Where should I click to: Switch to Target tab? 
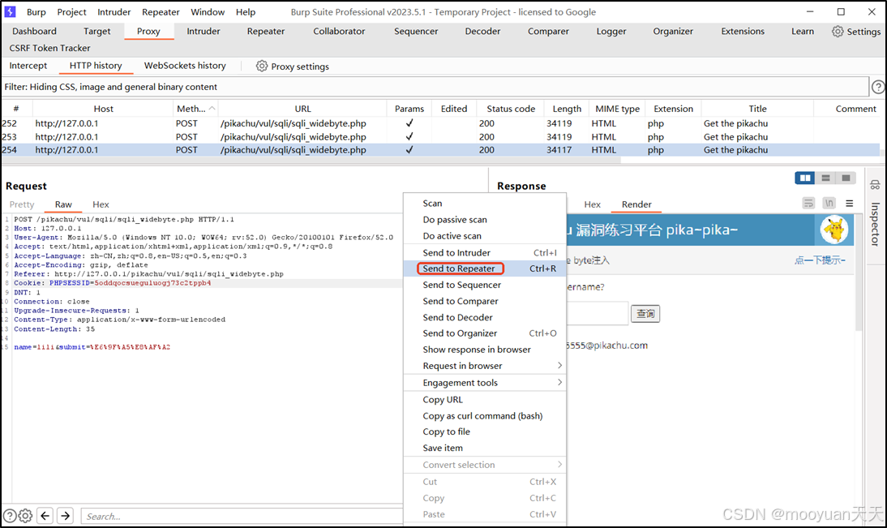(x=97, y=31)
